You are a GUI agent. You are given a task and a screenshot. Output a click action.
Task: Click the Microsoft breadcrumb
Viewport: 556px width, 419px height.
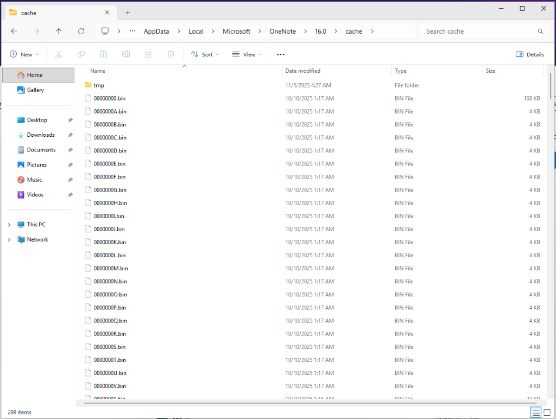point(237,31)
